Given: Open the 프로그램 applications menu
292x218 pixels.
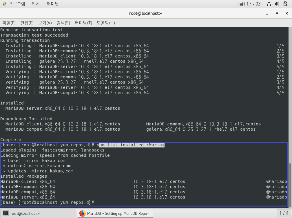Looking at the screenshot, I should (17, 4).
